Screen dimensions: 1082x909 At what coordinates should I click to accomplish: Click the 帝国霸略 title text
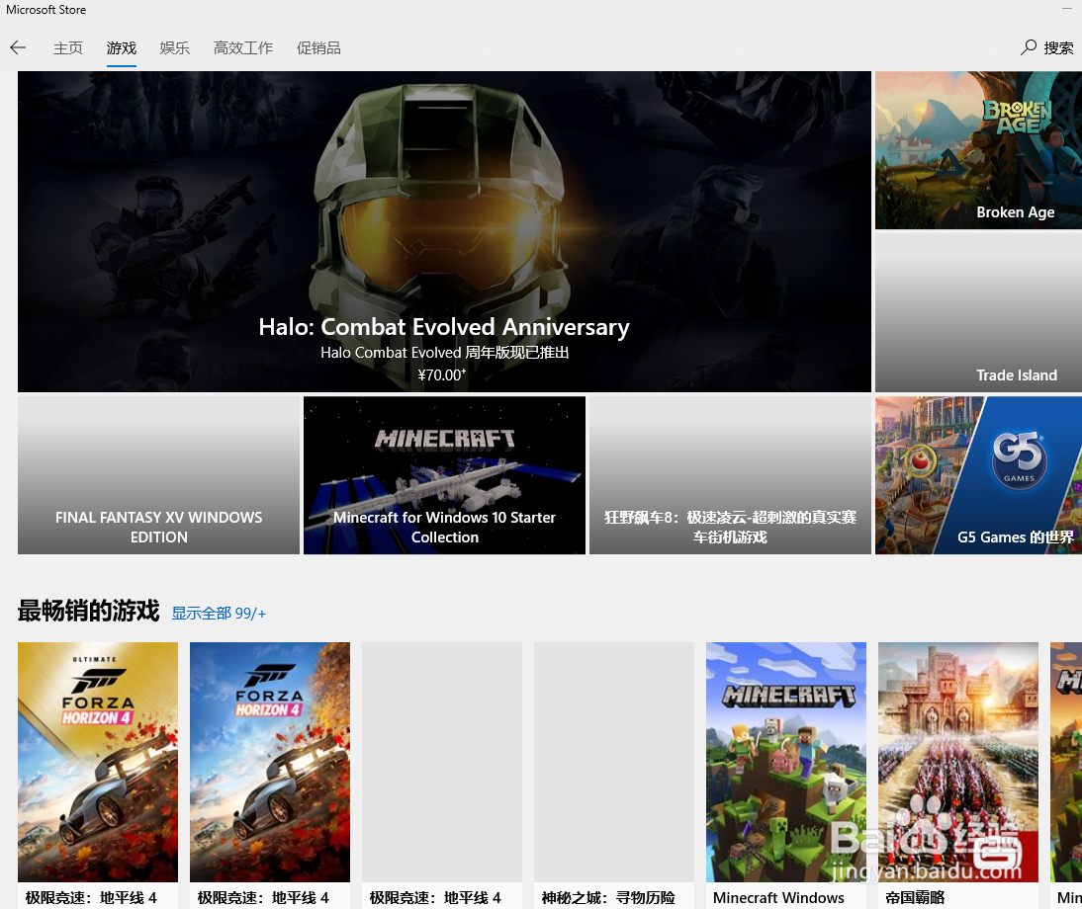(915, 898)
